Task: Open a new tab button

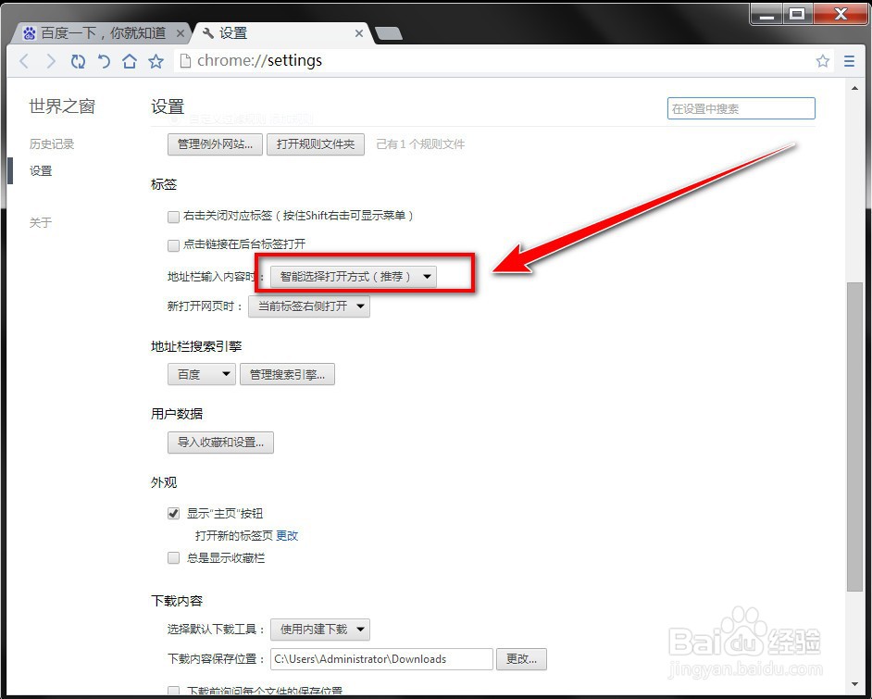Action: (x=389, y=34)
